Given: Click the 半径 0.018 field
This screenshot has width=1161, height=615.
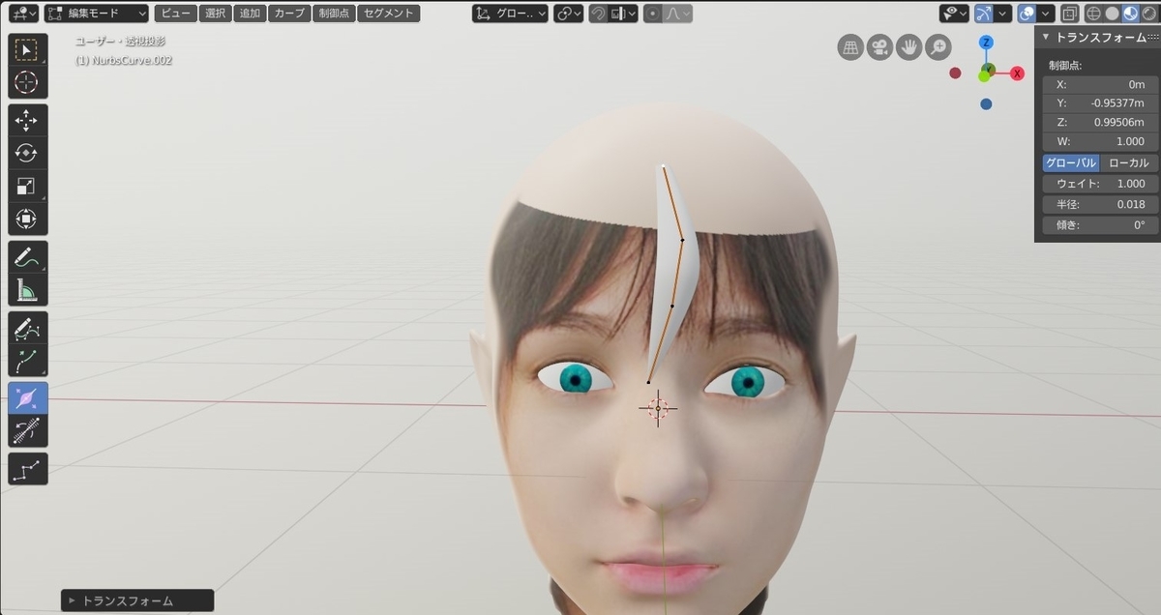Looking at the screenshot, I should [1100, 204].
